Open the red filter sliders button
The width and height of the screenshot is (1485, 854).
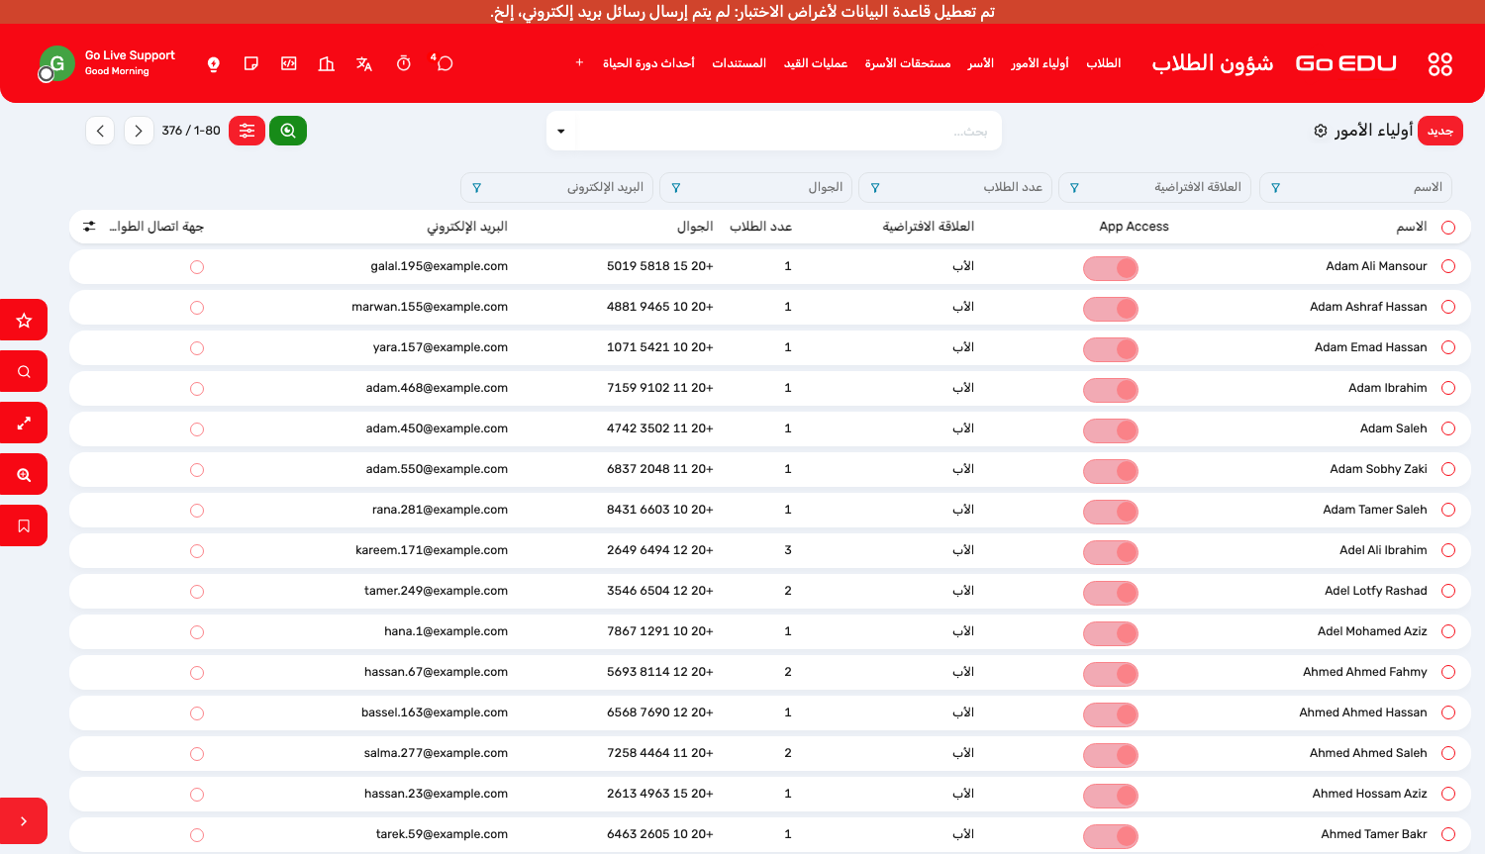click(247, 131)
